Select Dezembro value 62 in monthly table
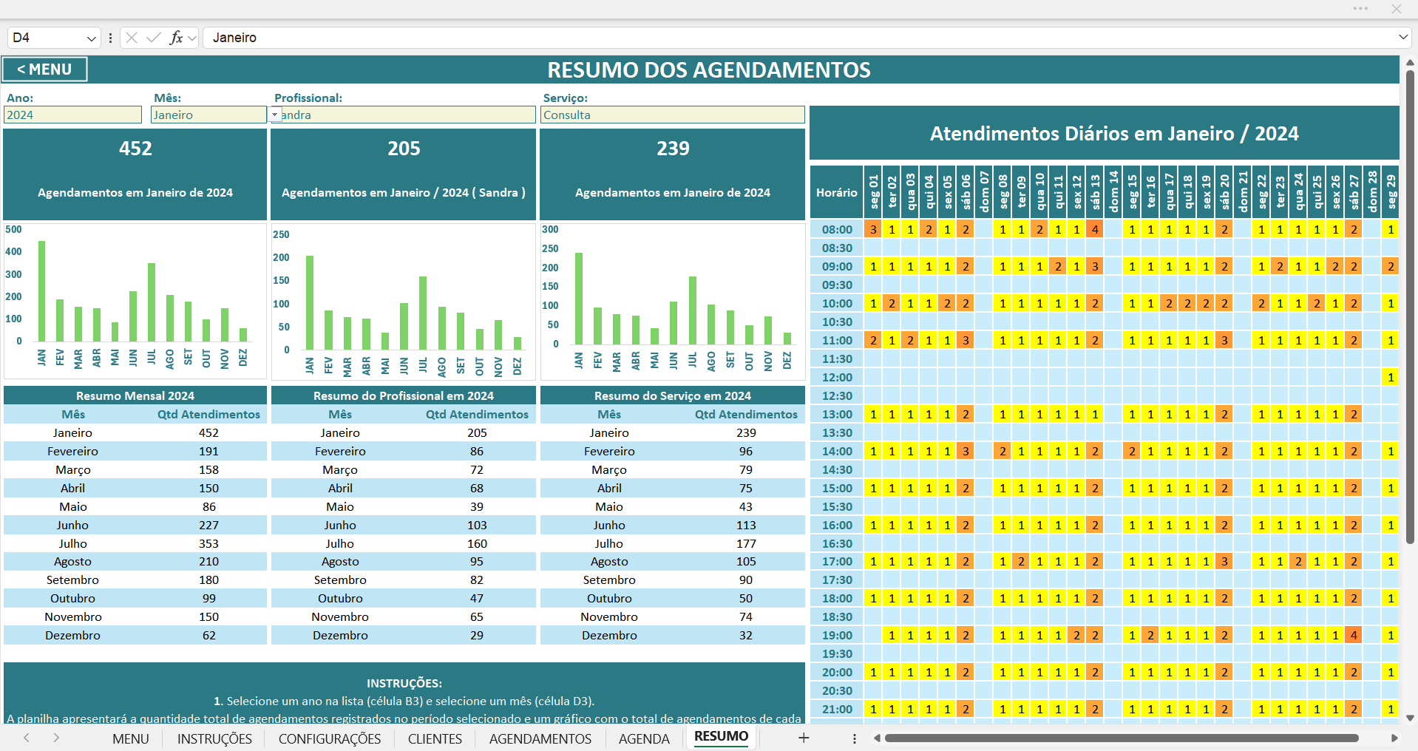 click(209, 635)
